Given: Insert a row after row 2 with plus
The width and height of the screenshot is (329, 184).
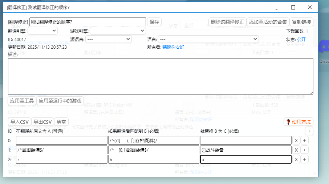Looking at the screenshot, I should point(304,159).
